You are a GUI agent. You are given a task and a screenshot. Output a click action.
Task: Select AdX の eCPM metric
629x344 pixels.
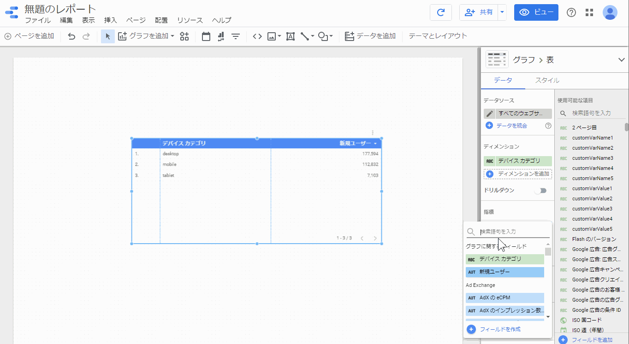[x=505, y=298]
